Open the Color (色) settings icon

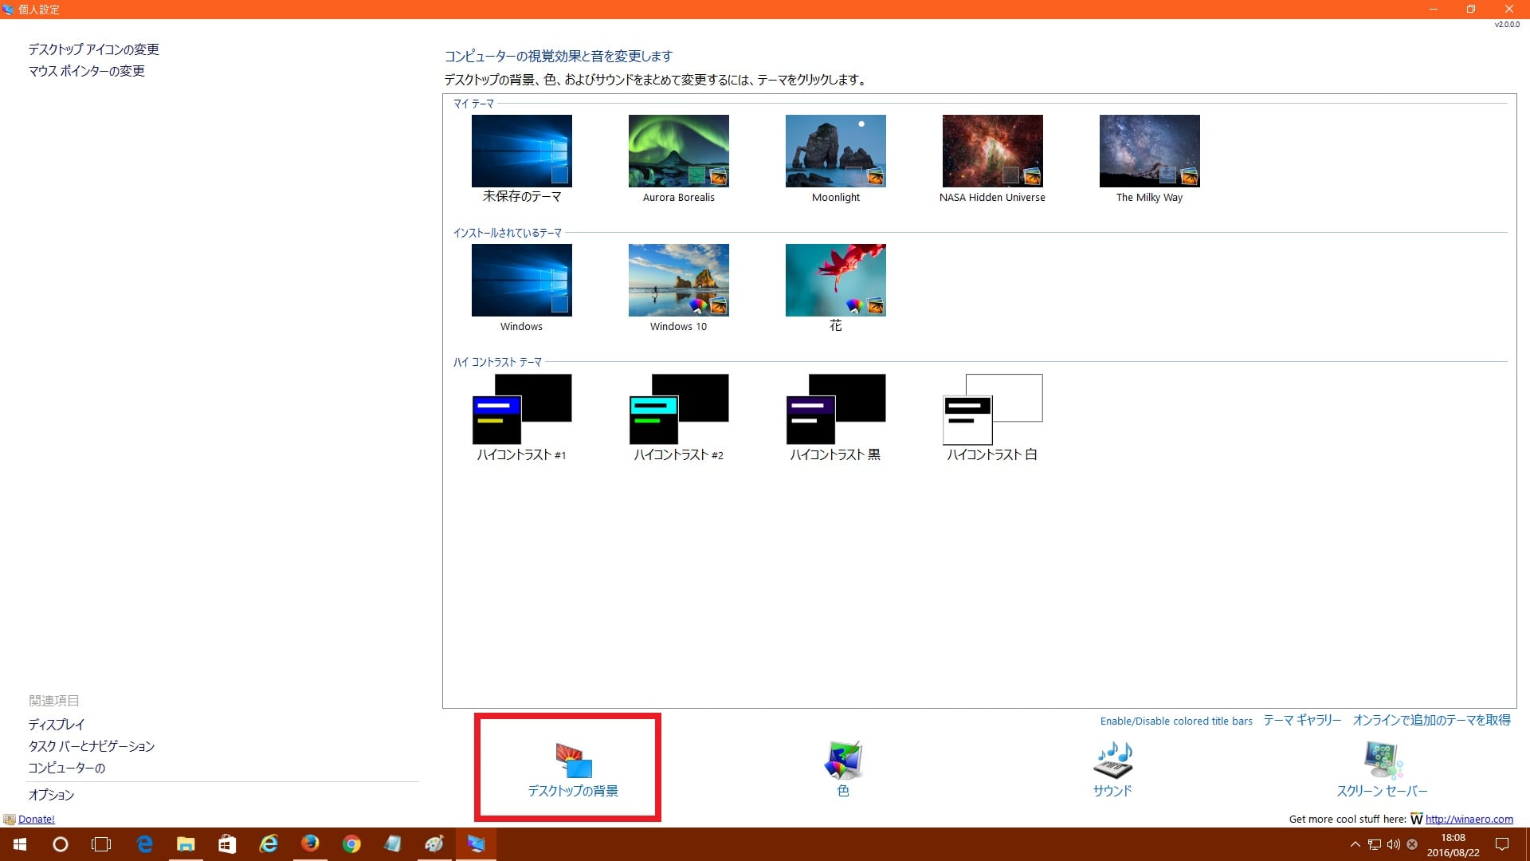(843, 769)
